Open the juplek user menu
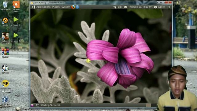This screenshot has width=197, height=111. coord(160,7)
